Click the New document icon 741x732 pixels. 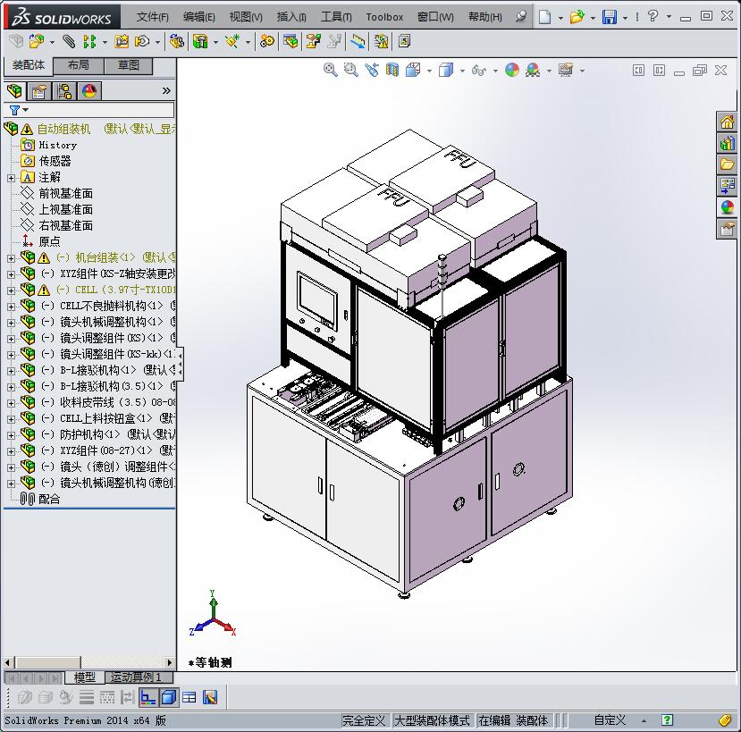click(545, 17)
